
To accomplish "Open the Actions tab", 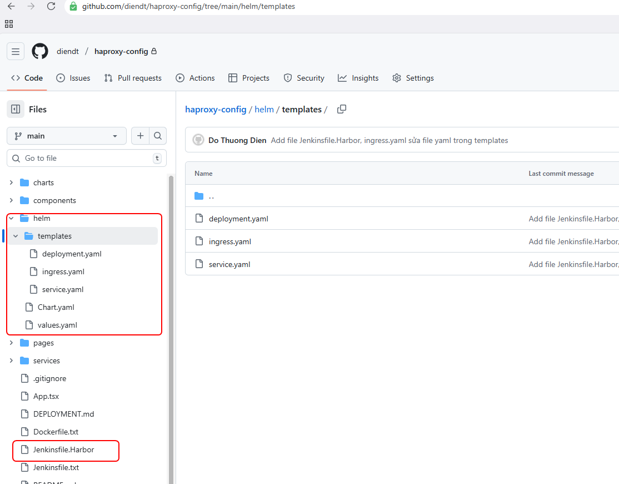I will pos(195,78).
